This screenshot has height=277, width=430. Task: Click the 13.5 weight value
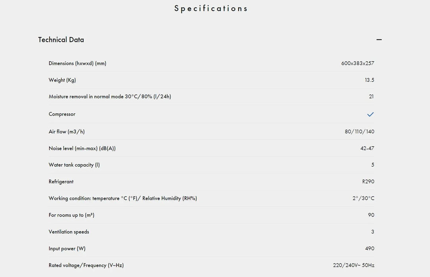coord(369,80)
